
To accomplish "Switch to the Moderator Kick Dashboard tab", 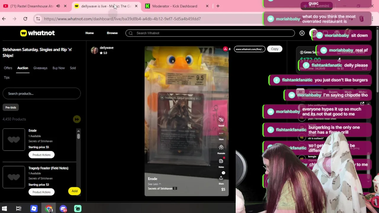I will pyautogui.click(x=174, y=6).
